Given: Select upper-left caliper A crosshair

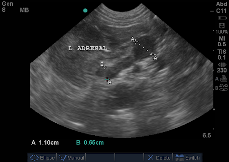Looking at the screenshot, I should (x=136, y=42).
